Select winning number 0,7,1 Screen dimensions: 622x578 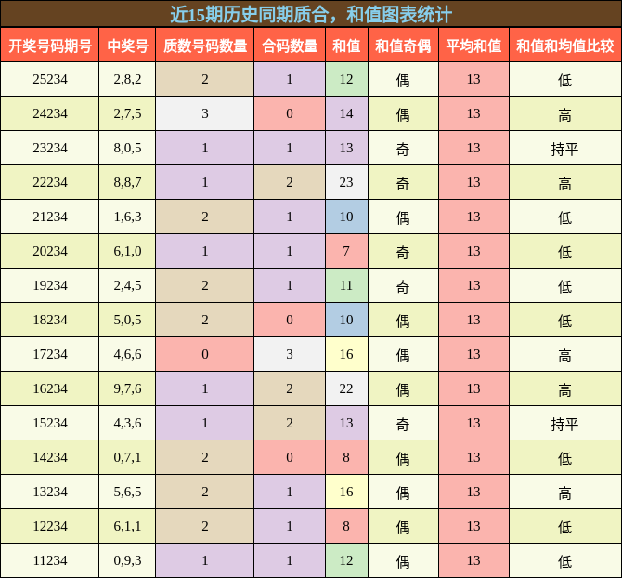click(127, 457)
